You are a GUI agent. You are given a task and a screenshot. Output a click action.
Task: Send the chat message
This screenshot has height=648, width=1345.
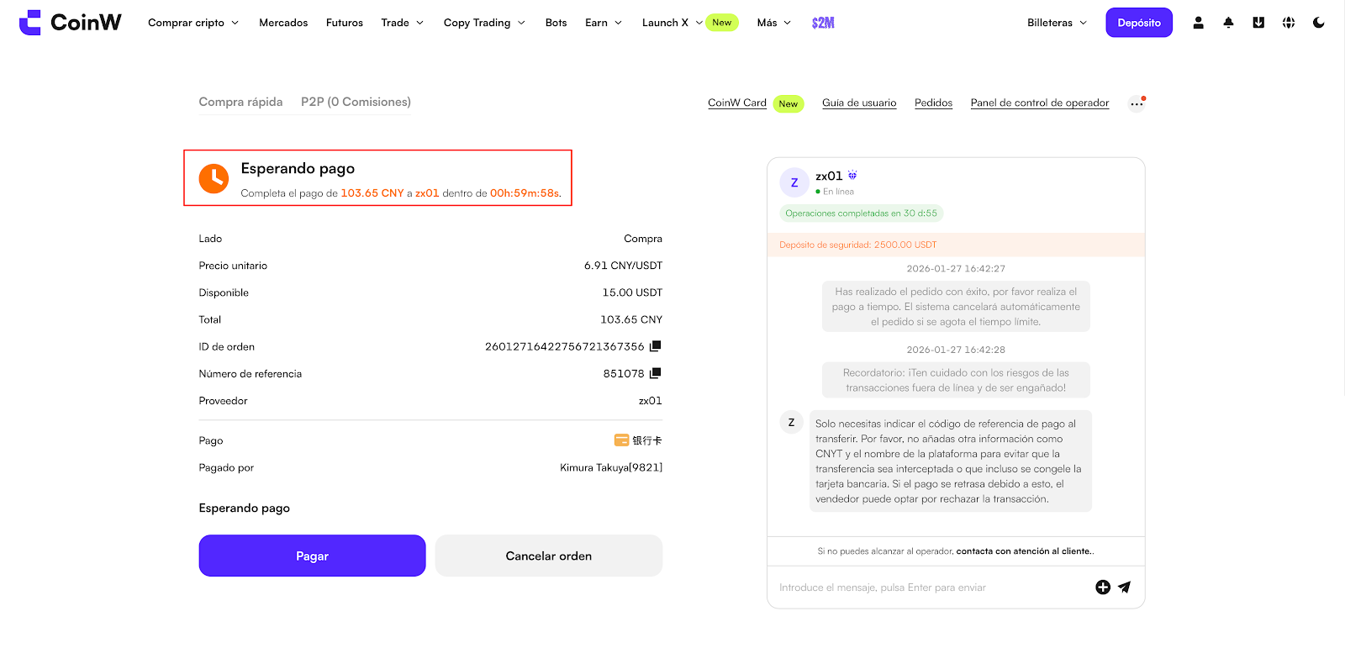1125,587
